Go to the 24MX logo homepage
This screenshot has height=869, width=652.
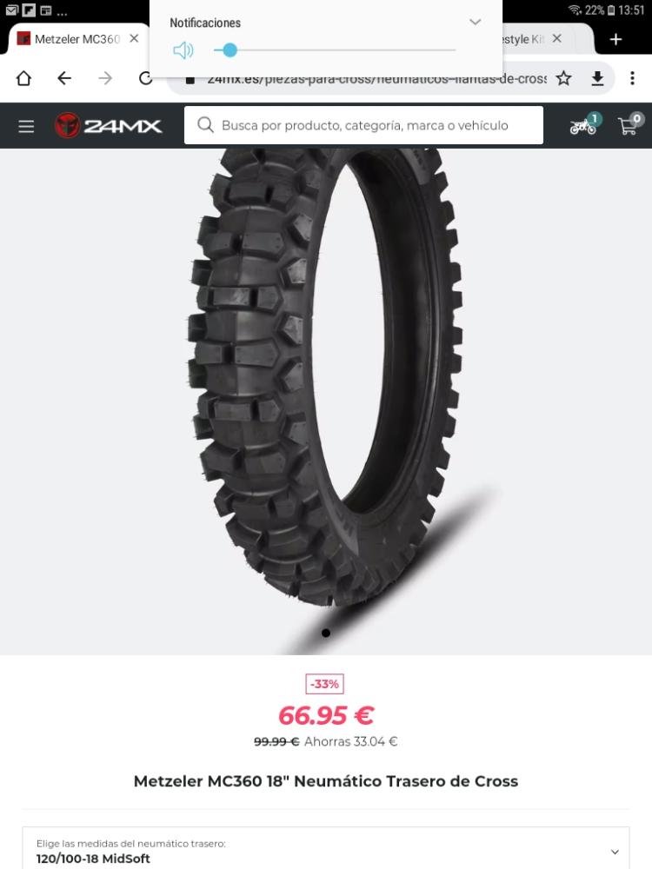108,125
